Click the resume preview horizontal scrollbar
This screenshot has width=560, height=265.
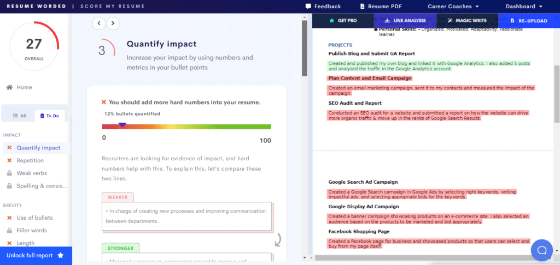(x=429, y=257)
